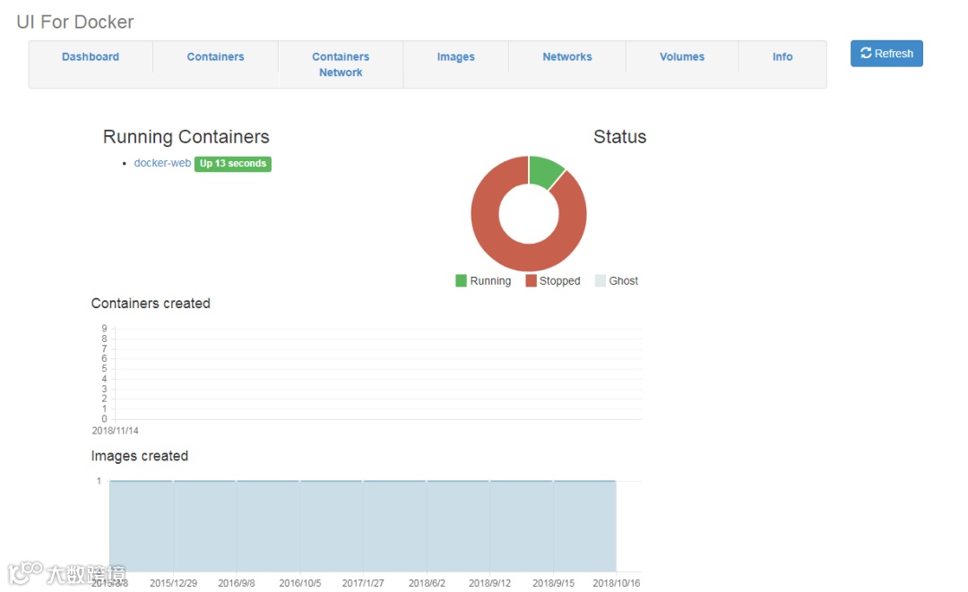Click the refresh icon in the Refresh button
Viewport: 968px width, 592px height.
[x=866, y=53]
